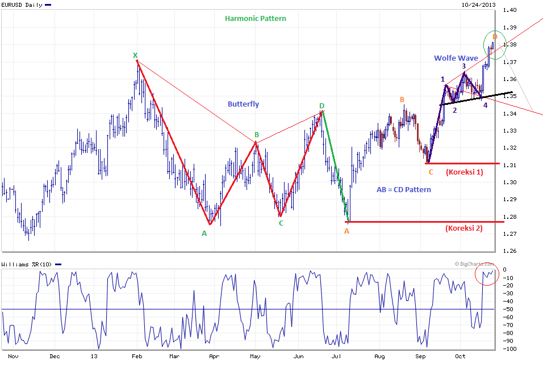Click the "1.34" price axis label
Image resolution: width=543 pixels, height=365 pixels.
[x=509, y=113]
